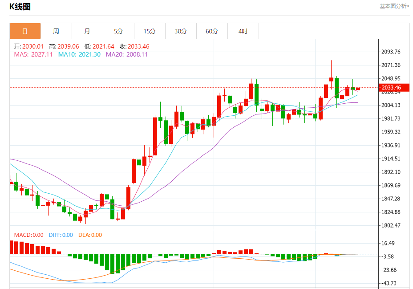This screenshot has height=289, width=413.
Task: Open the 15分 interval tab
Action: tap(150, 31)
